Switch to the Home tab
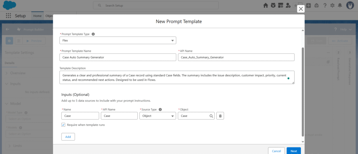Viewport: 358px width, 154px height. pos(37,16)
